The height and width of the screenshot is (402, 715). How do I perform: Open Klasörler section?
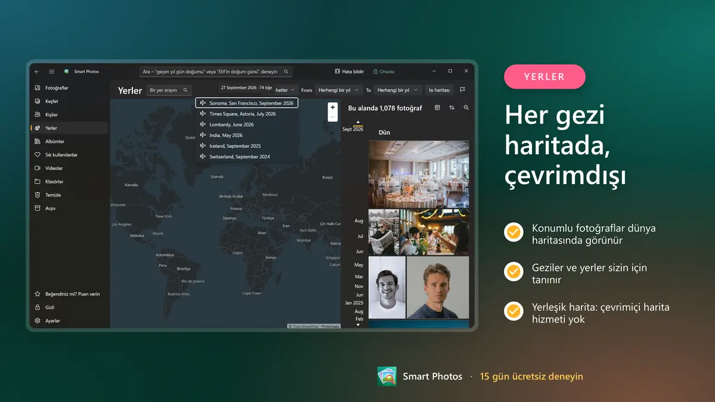tap(70, 182)
